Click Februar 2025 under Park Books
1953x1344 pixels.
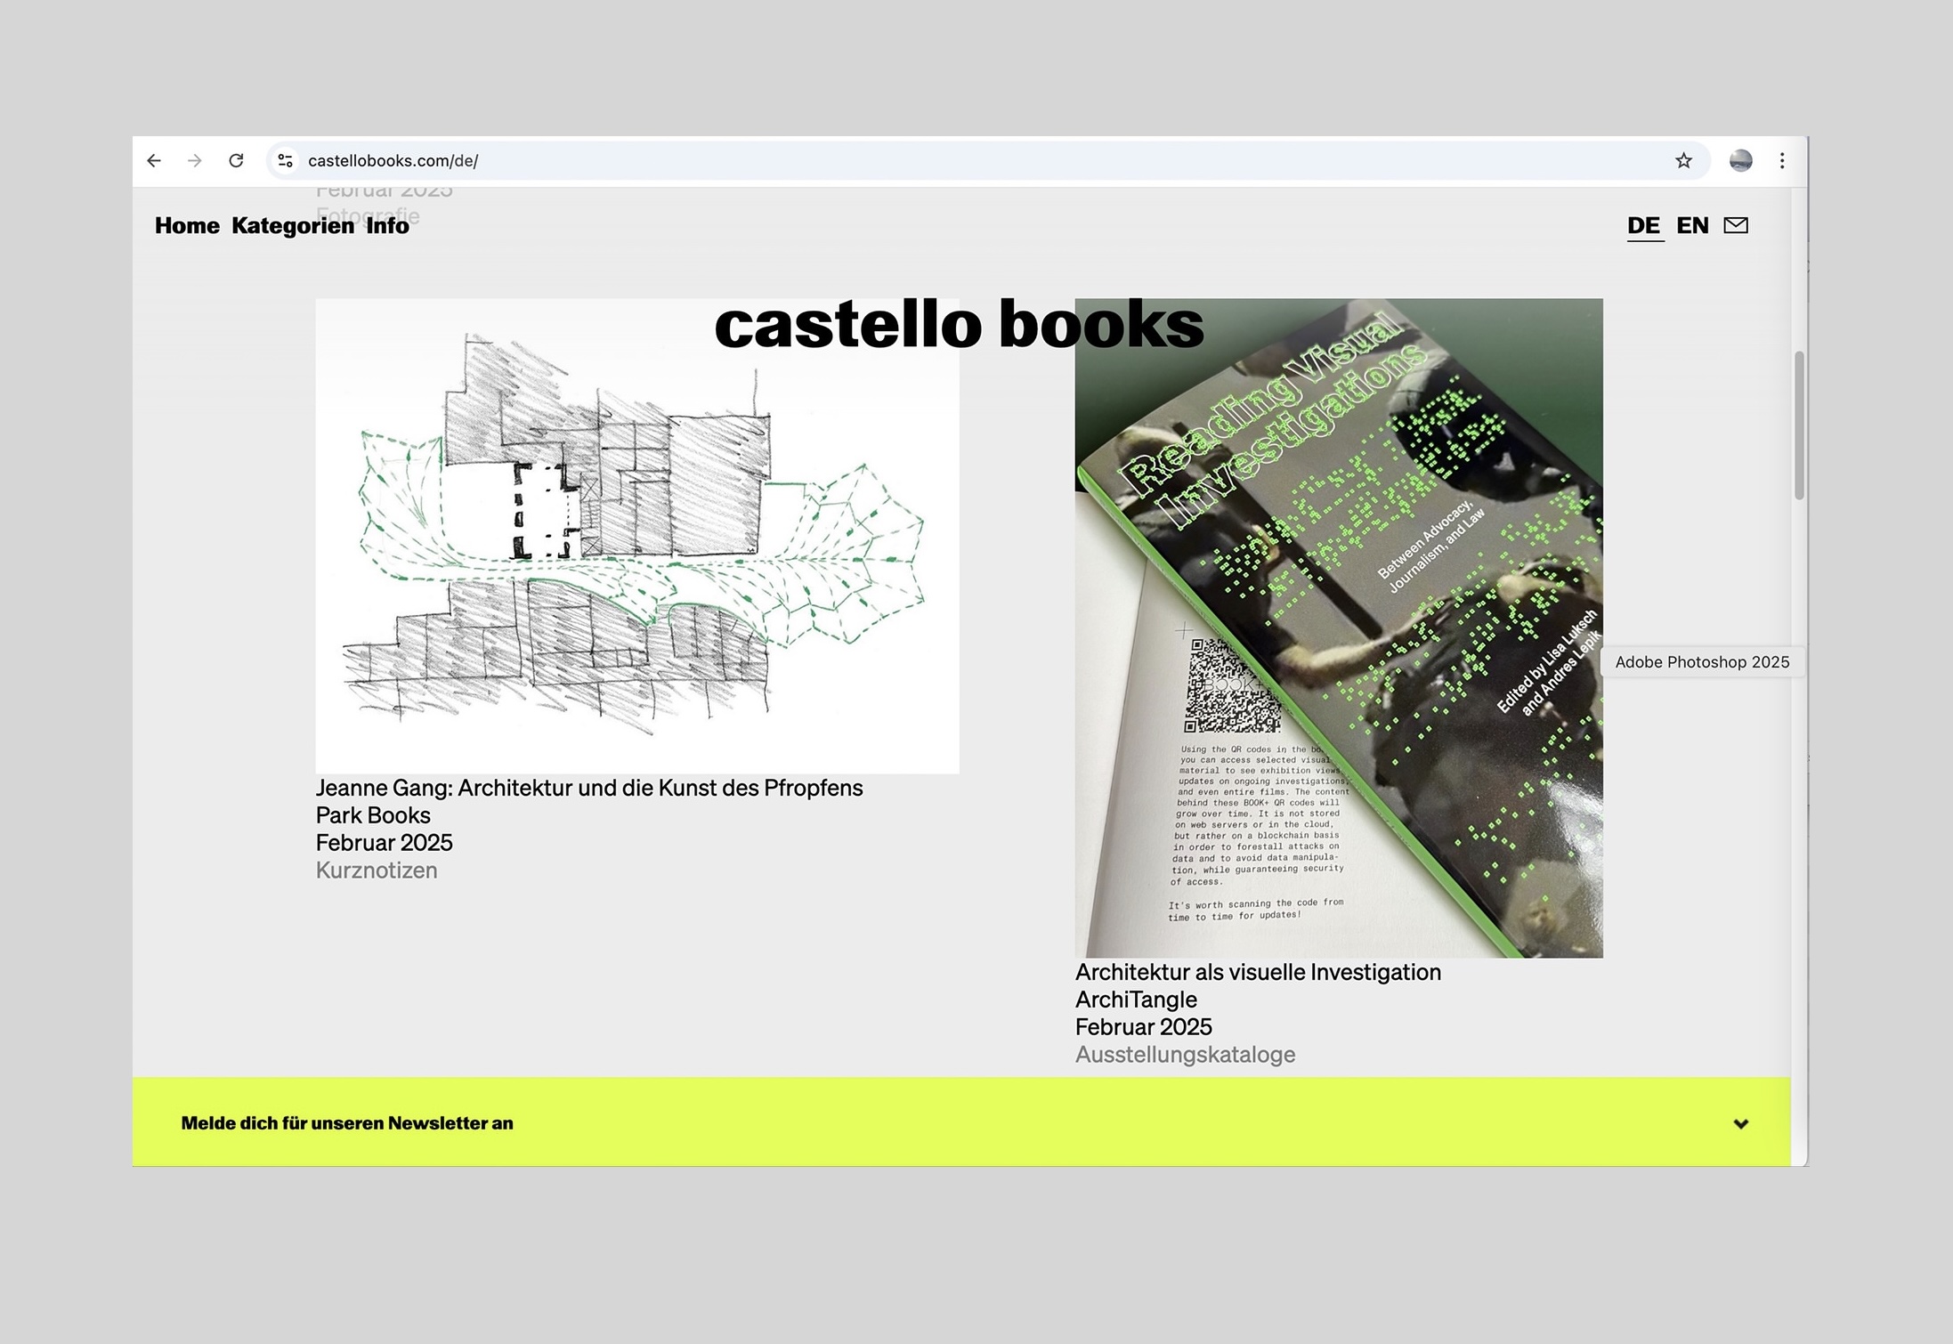click(x=384, y=843)
